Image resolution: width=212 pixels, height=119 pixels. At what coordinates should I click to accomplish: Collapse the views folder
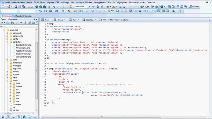7,81
